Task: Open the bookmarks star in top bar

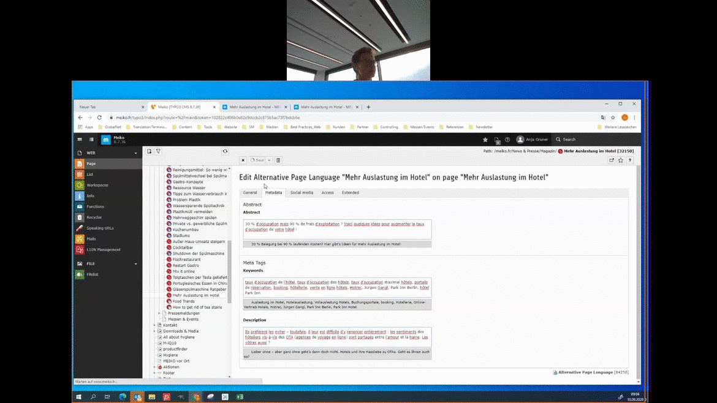Action: point(485,140)
